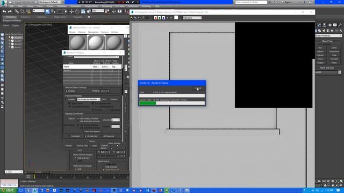Open the Material menu in Material Editor
This screenshot has width=344, height=193.
click(82, 32)
